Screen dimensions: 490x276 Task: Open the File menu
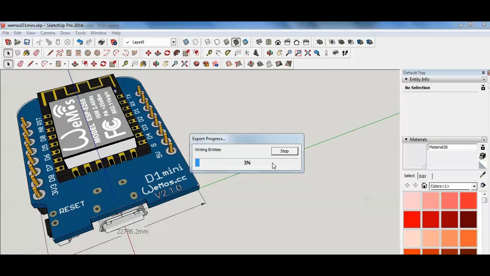[6, 33]
